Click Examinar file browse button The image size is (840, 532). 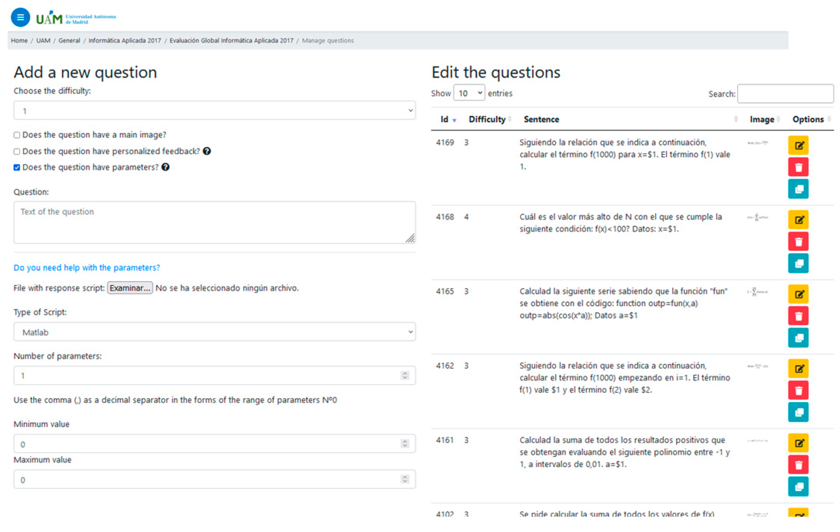130,288
